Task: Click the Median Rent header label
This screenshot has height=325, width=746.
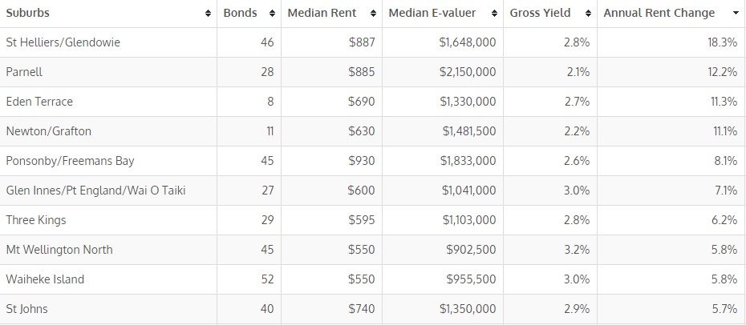Action: (322, 14)
